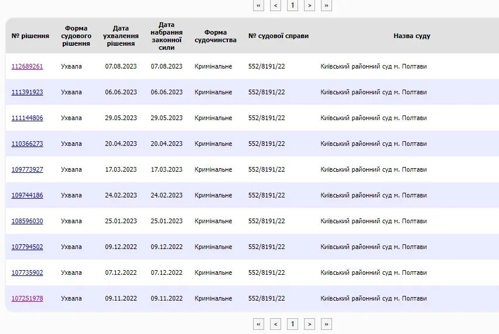Open decision link 110366273
This screenshot has height=334, width=499.
pyautogui.click(x=27, y=144)
